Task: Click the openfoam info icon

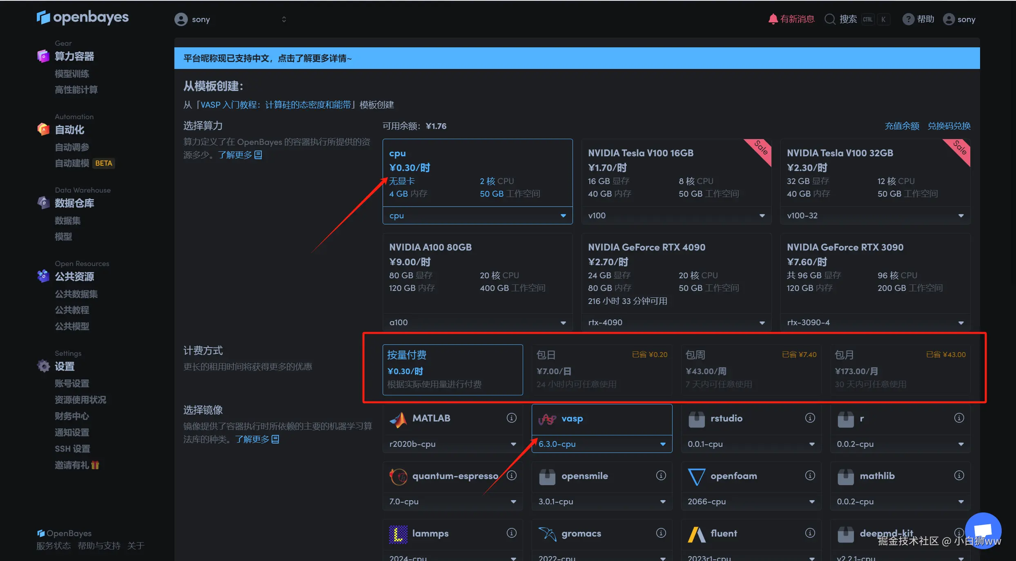Action: point(810,475)
